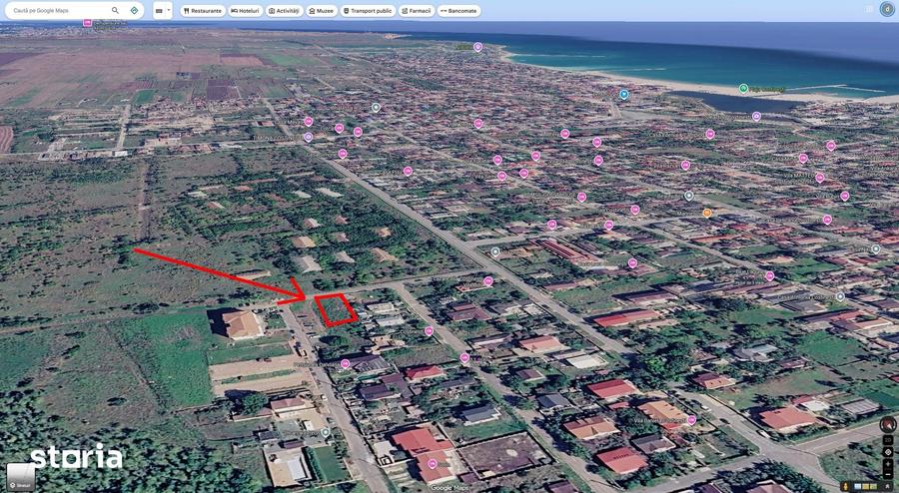Reset orientation using the compass icon
Viewport: 899px width, 493px height.
click(888, 424)
